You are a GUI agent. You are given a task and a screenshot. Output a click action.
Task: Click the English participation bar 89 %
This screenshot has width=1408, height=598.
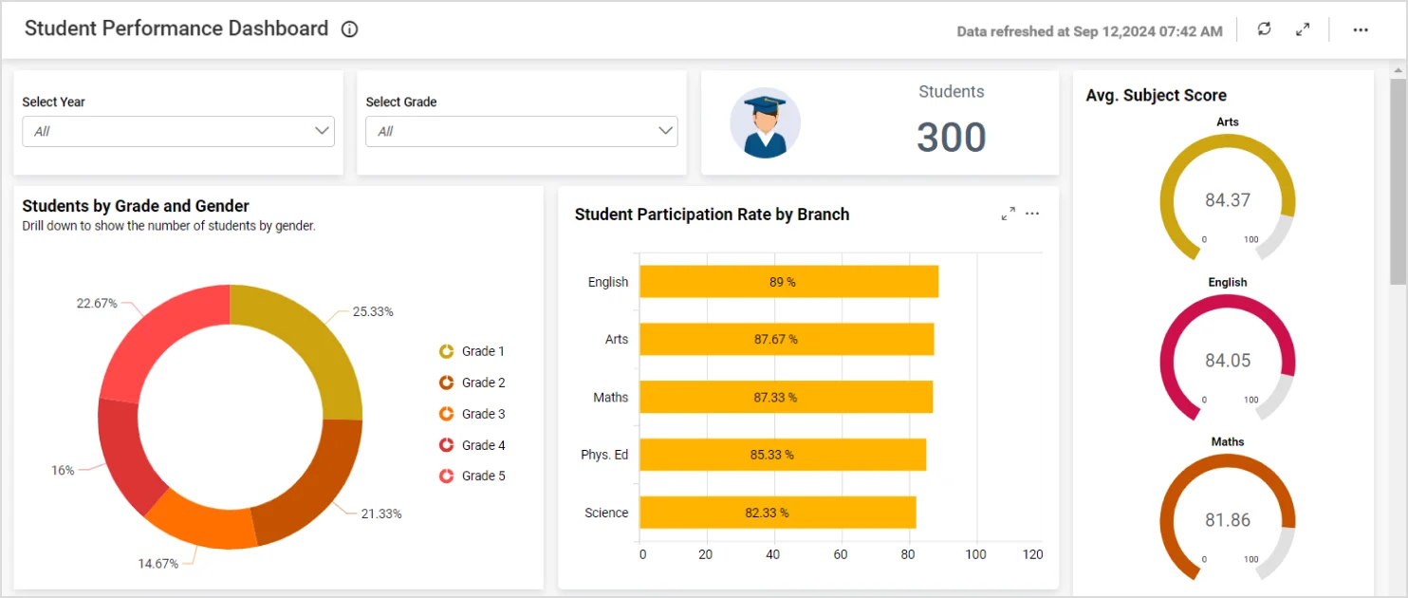(788, 282)
